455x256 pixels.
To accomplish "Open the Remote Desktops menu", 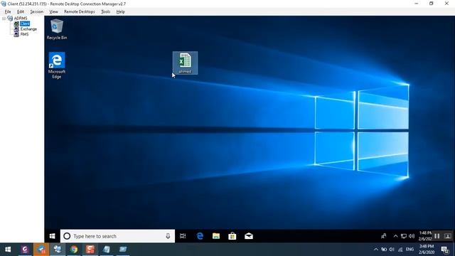I will click(x=79, y=11).
